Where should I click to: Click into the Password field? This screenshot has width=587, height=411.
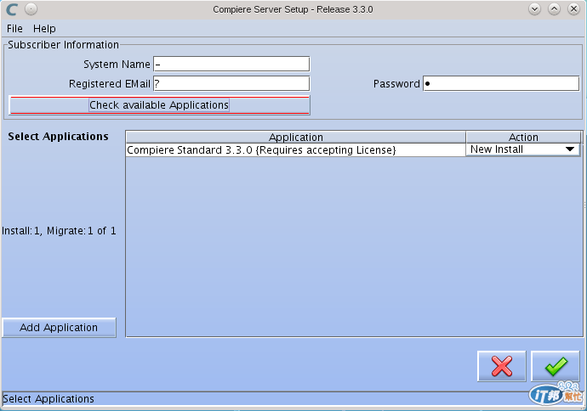click(x=501, y=83)
